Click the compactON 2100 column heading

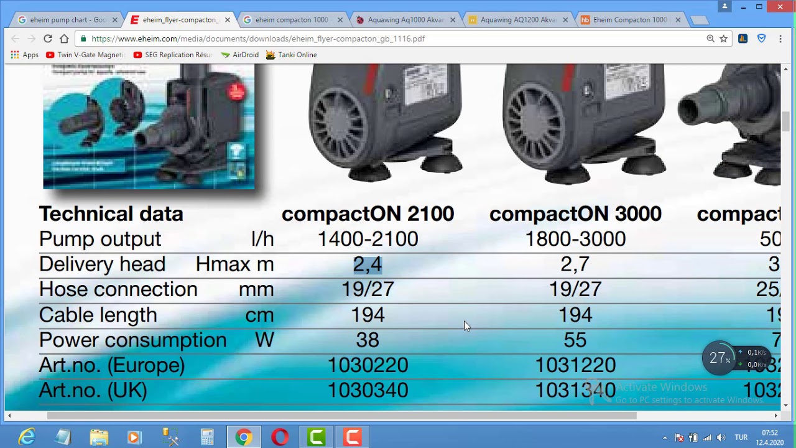368,214
